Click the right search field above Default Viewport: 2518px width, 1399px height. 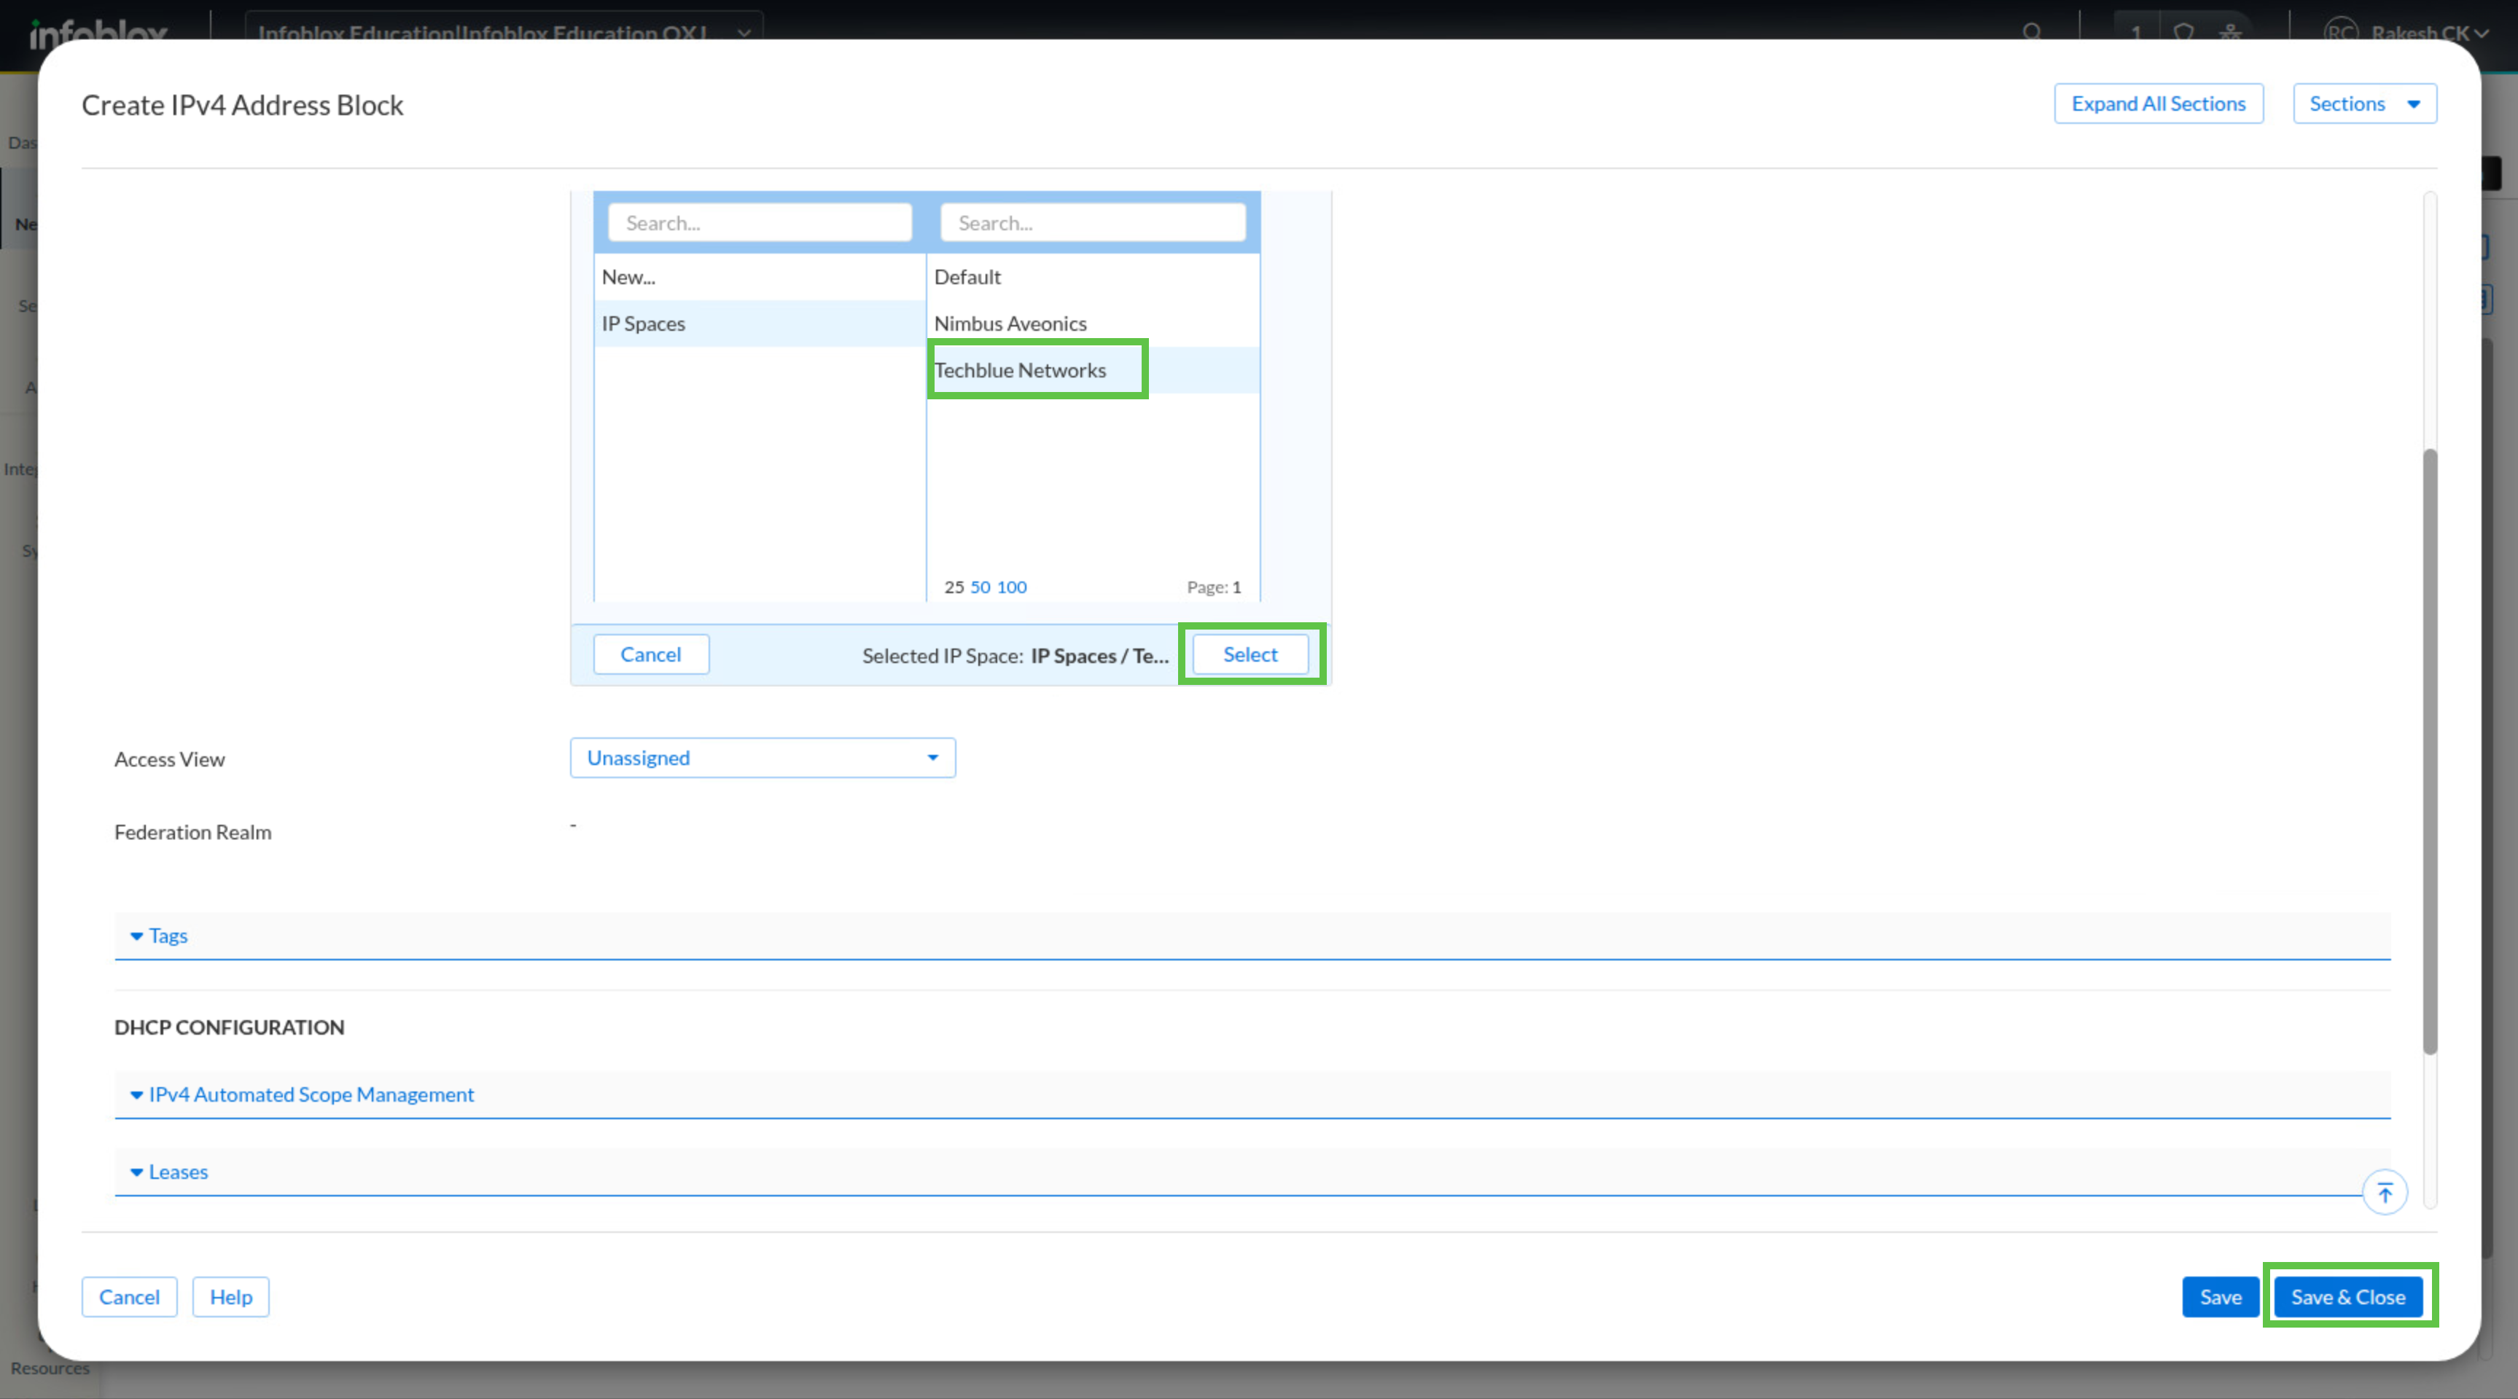[x=1093, y=223]
